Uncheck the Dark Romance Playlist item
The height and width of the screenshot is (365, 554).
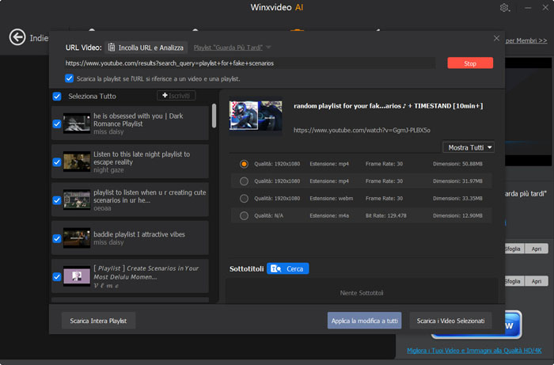[x=56, y=124]
